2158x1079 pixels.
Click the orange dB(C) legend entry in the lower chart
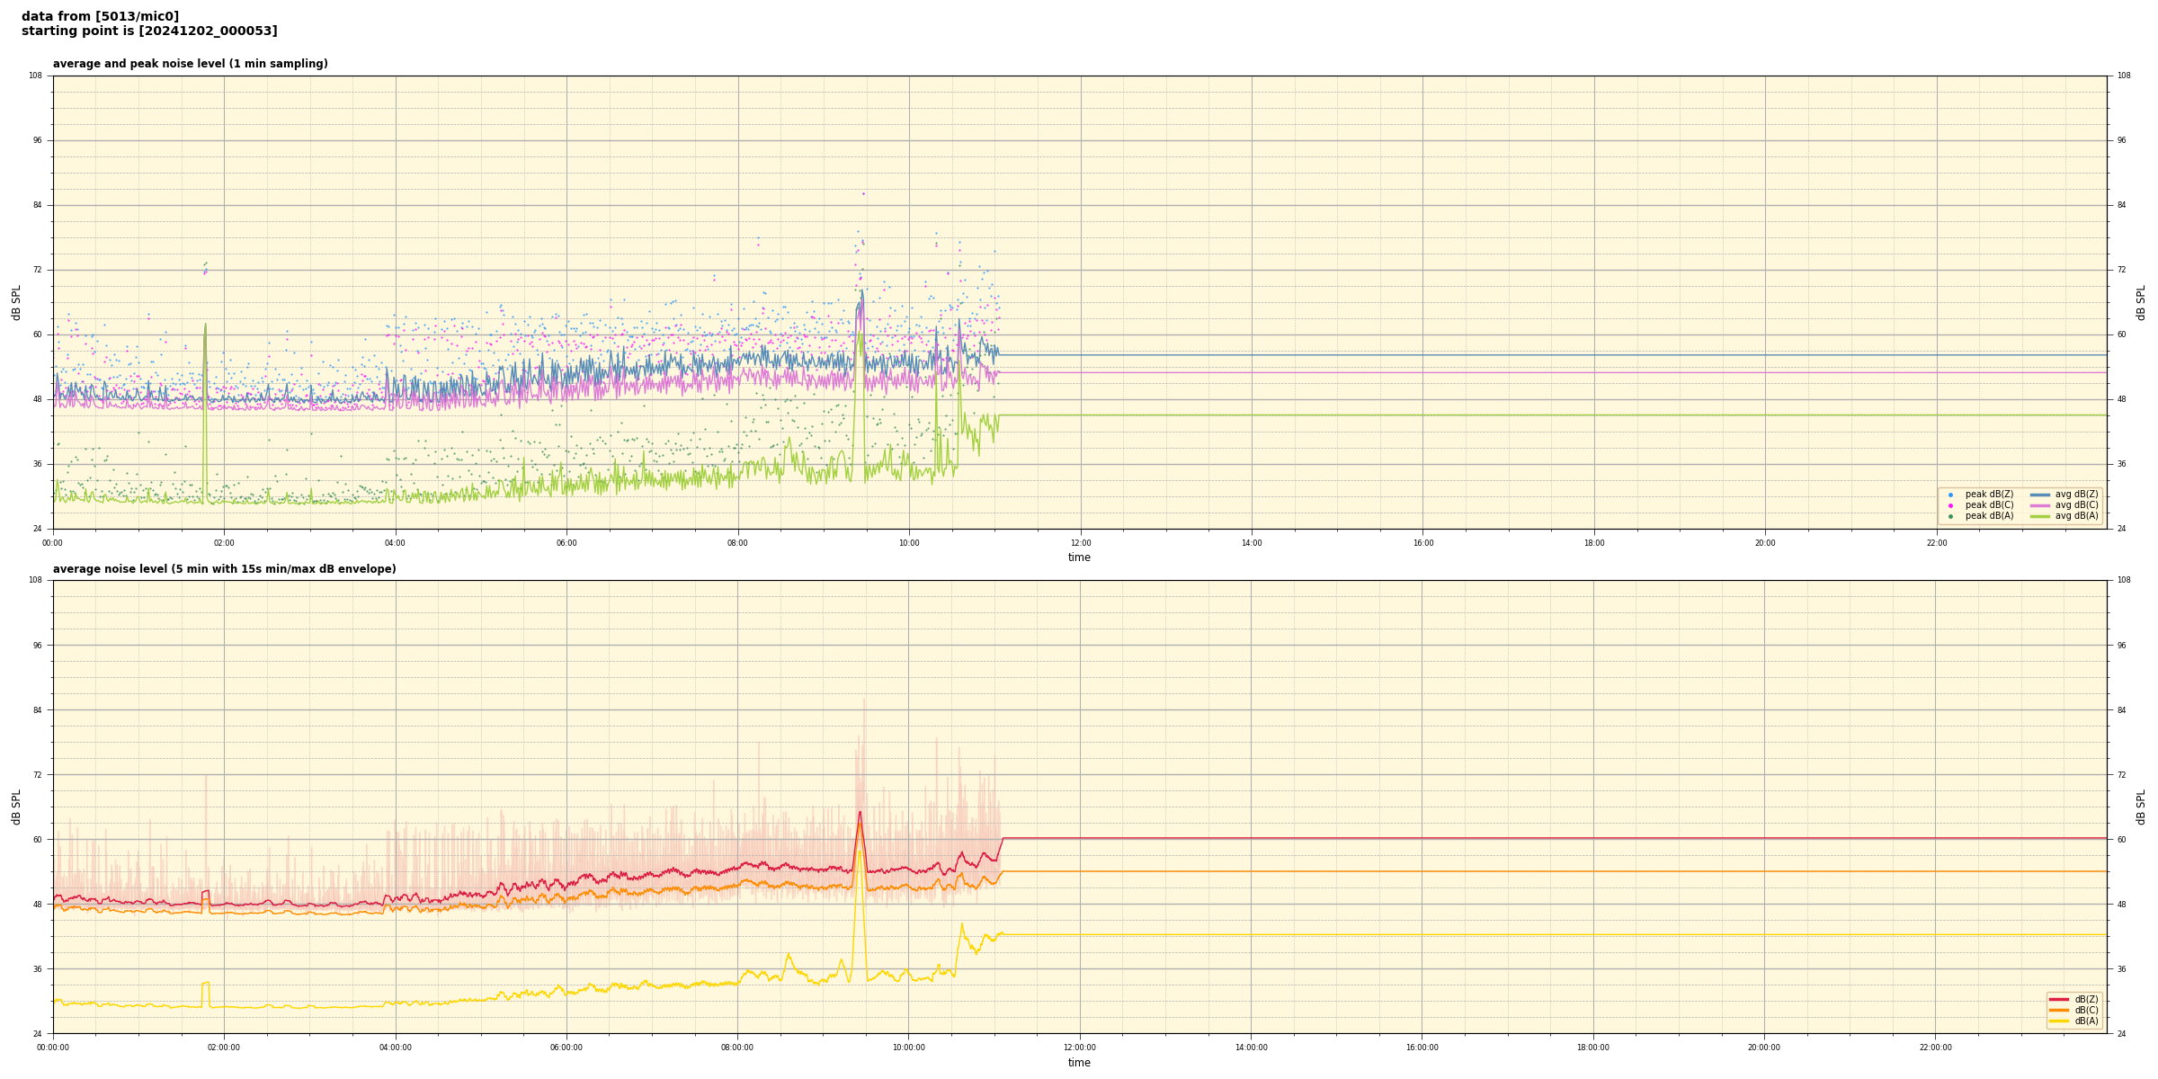pyautogui.click(x=2059, y=1010)
